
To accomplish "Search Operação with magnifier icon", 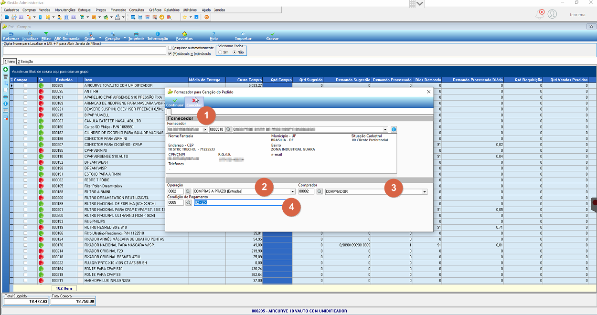I will tap(188, 191).
